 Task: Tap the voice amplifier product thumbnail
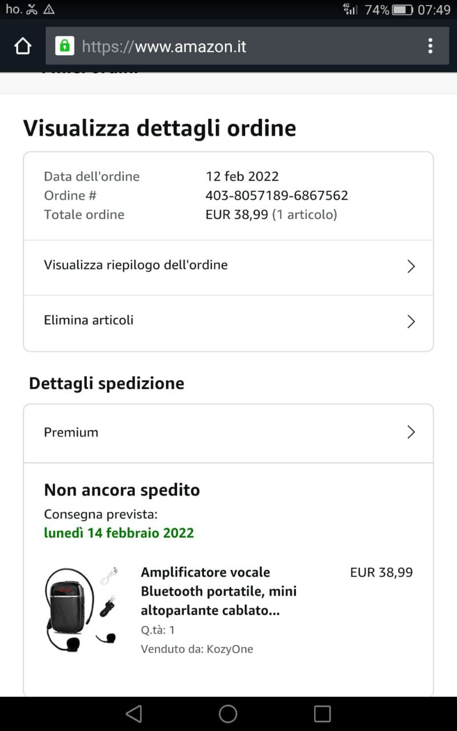point(81,609)
